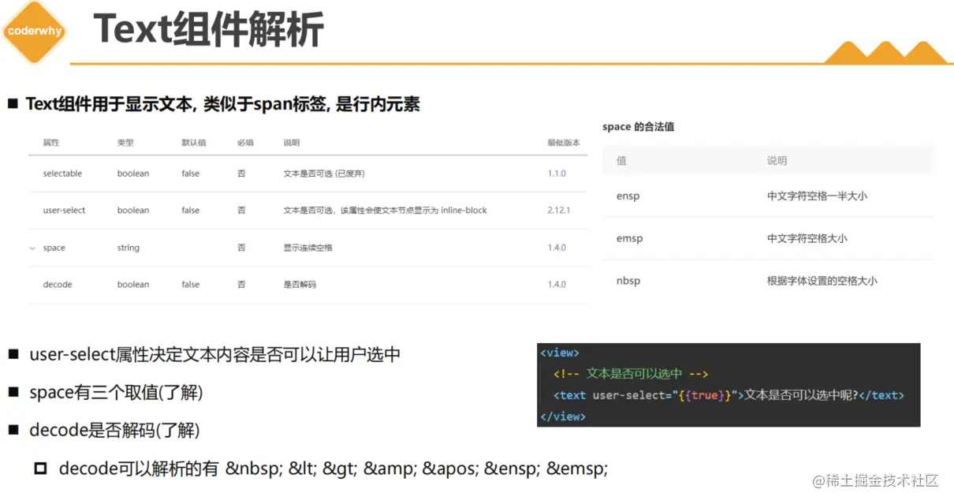
Task: Select description 中文字符空格大小
Action: pos(807,238)
